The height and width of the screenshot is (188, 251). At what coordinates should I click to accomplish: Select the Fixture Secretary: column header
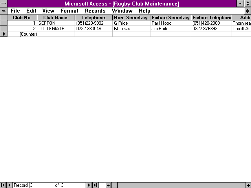coord(170,18)
